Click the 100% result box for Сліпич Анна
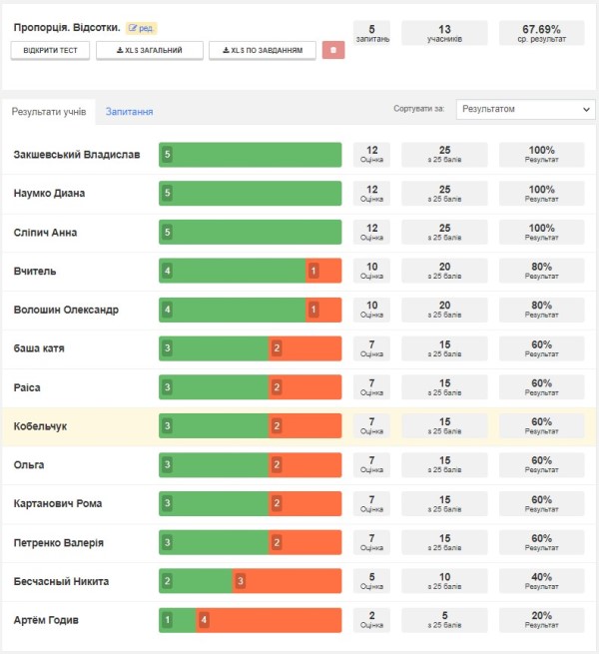The height and width of the screenshot is (654, 599). (x=542, y=232)
